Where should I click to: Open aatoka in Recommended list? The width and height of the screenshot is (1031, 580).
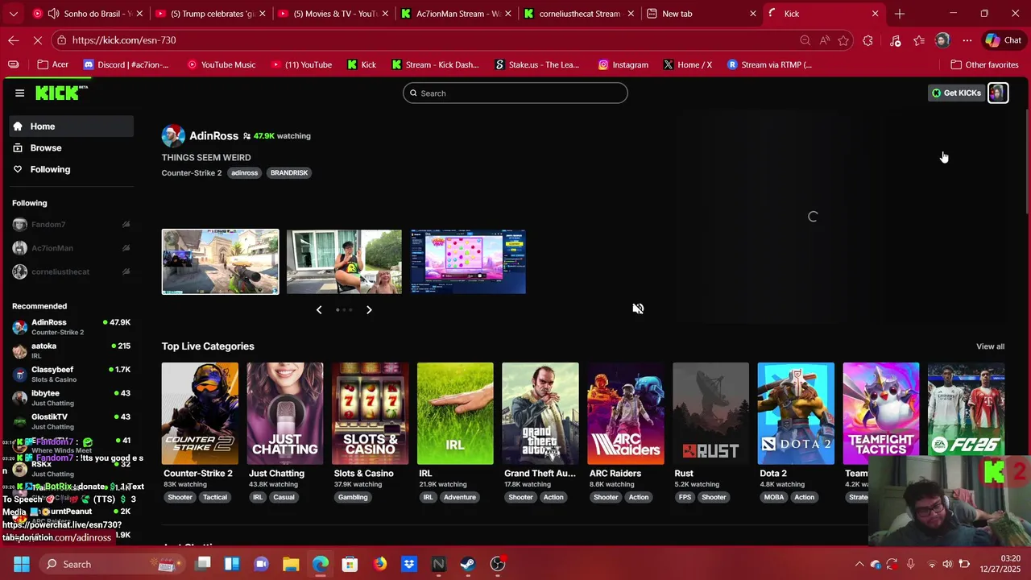(x=72, y=350)
